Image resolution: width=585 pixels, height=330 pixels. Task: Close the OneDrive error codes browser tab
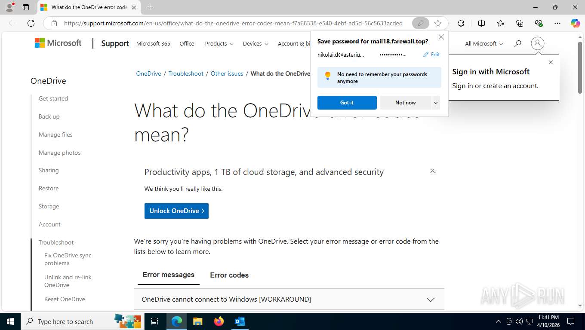pyautogui.click(x=134, y=7)
